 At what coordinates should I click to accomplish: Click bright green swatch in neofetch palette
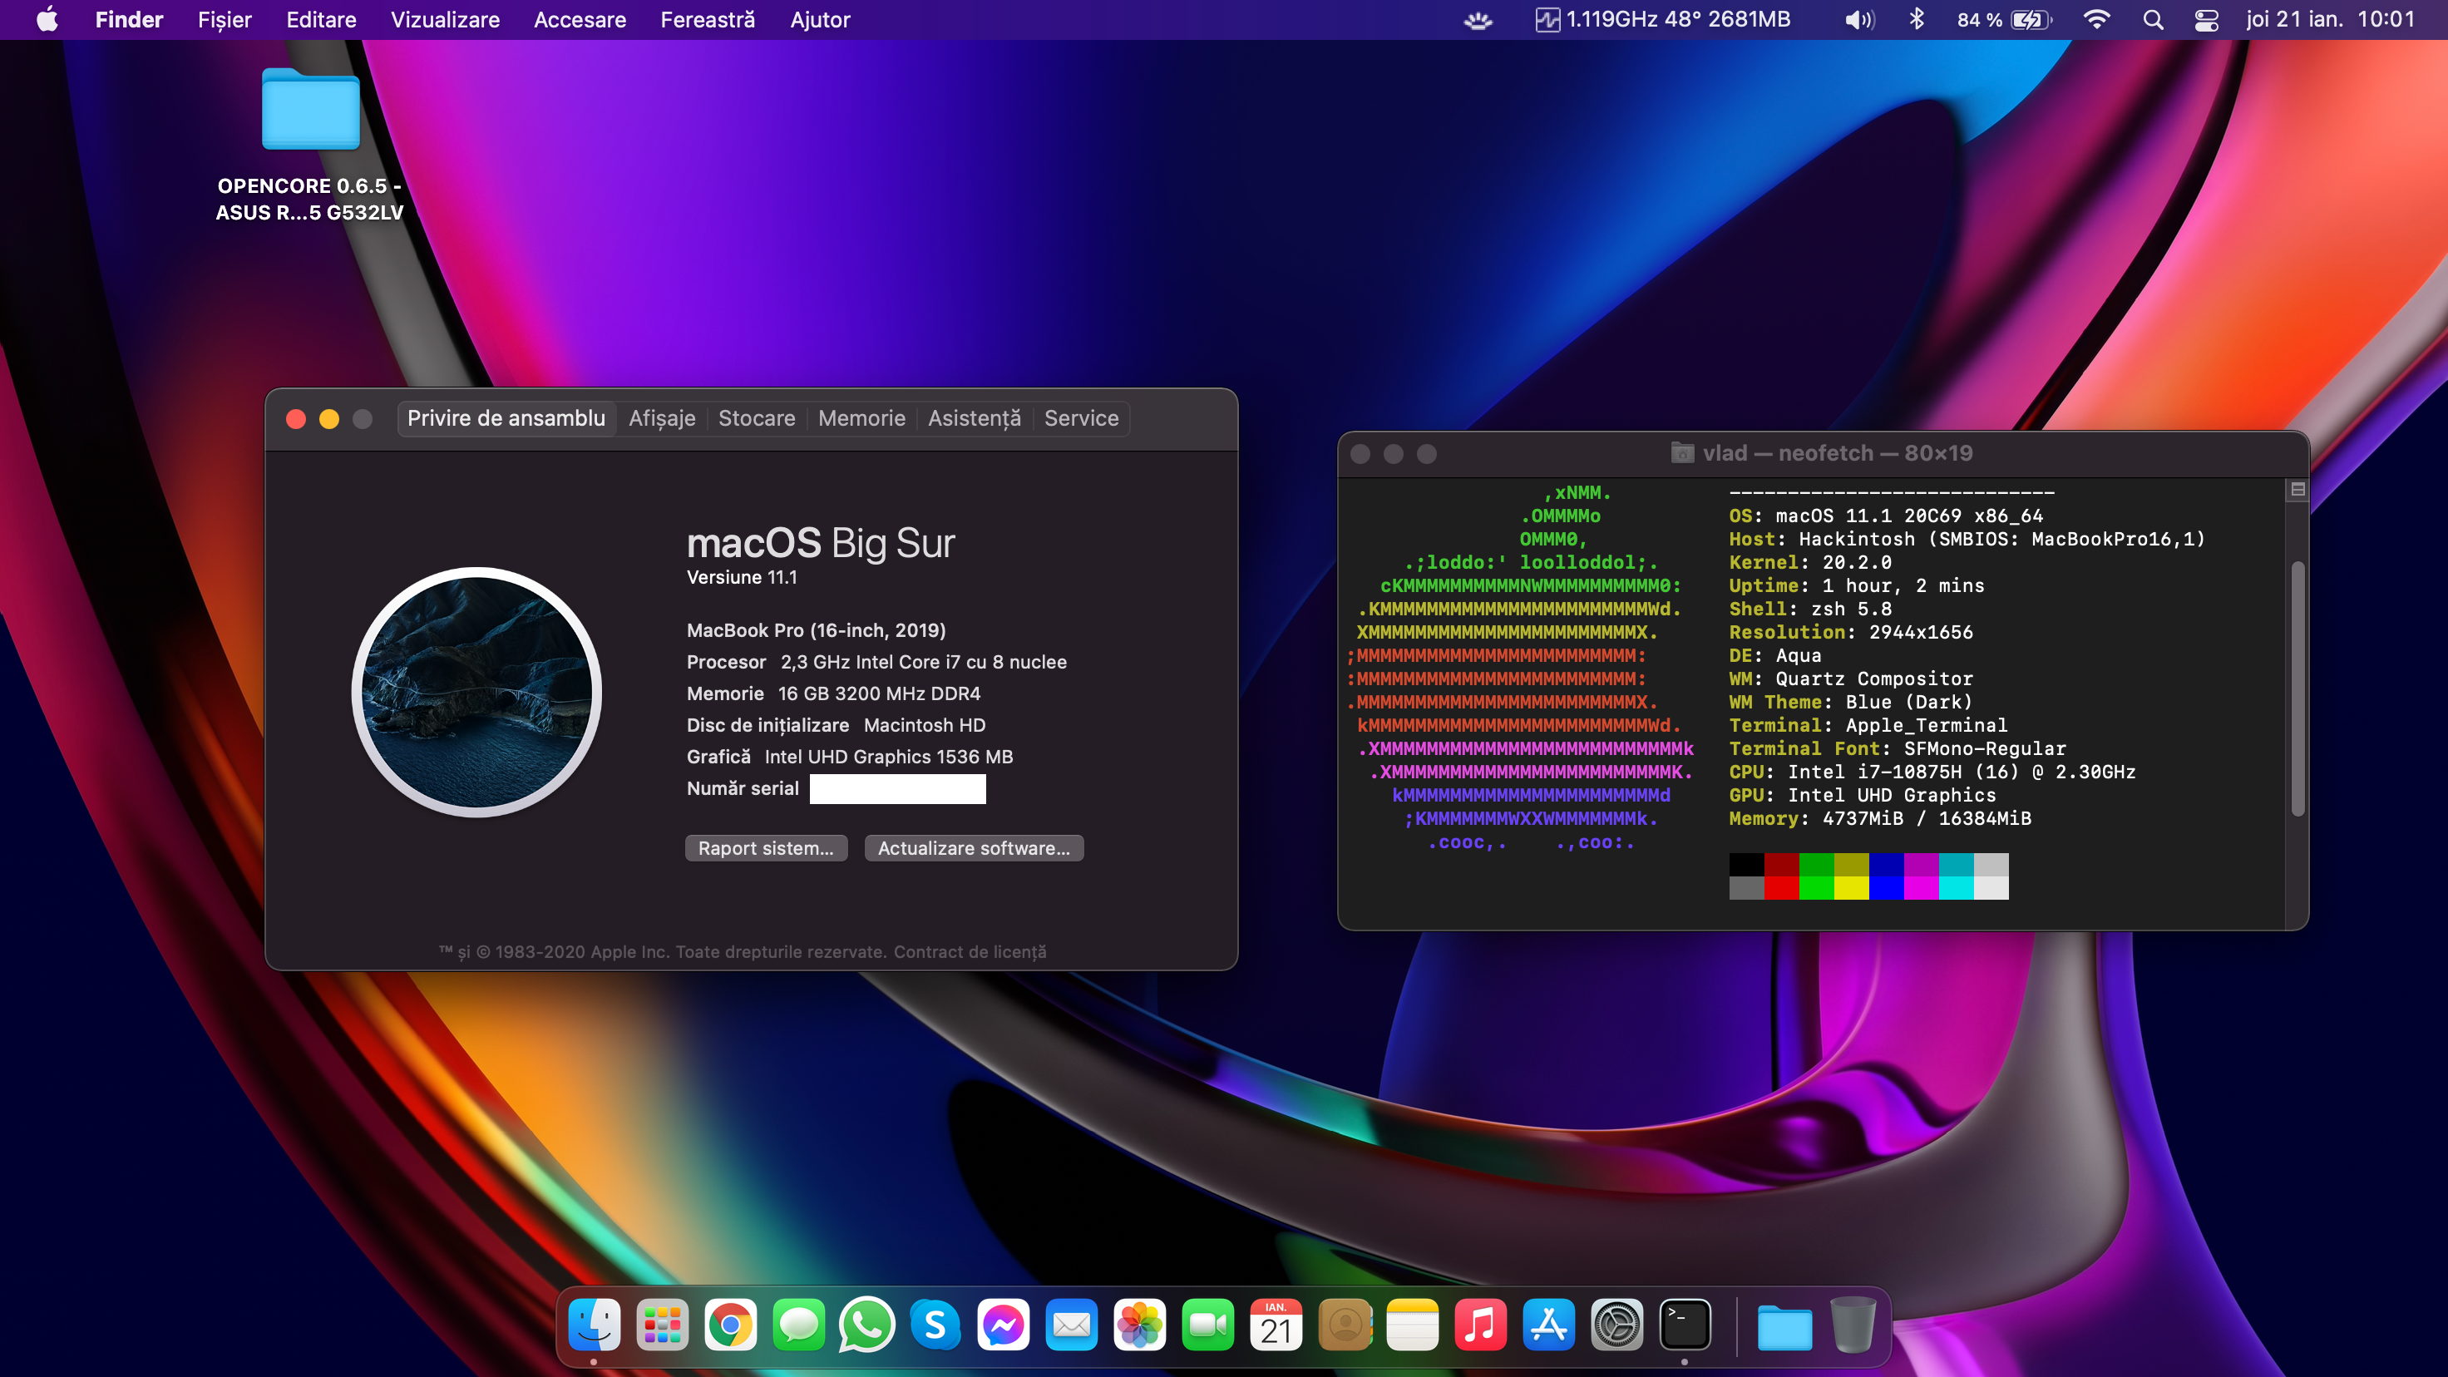[1816, 887]
